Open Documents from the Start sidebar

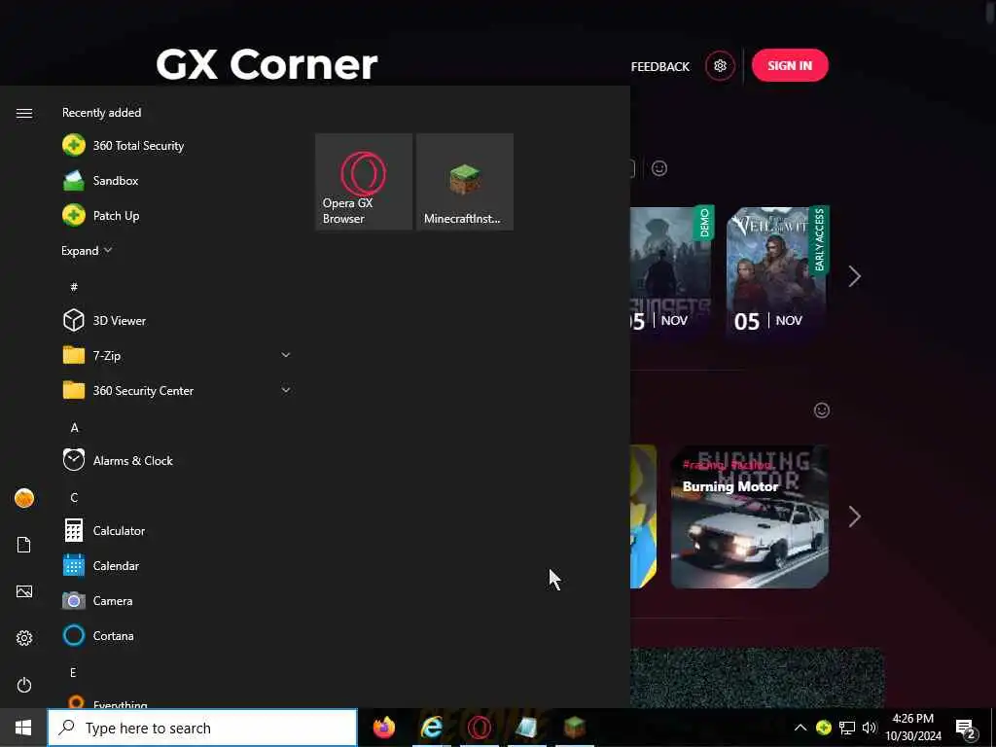click(x=24, y=545)
